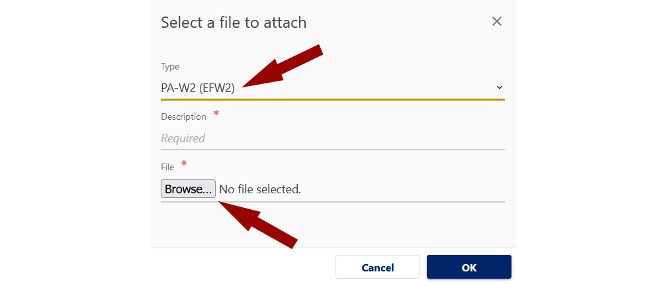The width and height of the screenshot is (667, 284).
Task: Click the red asterisk beside File
Action: (x=183, y=164)
